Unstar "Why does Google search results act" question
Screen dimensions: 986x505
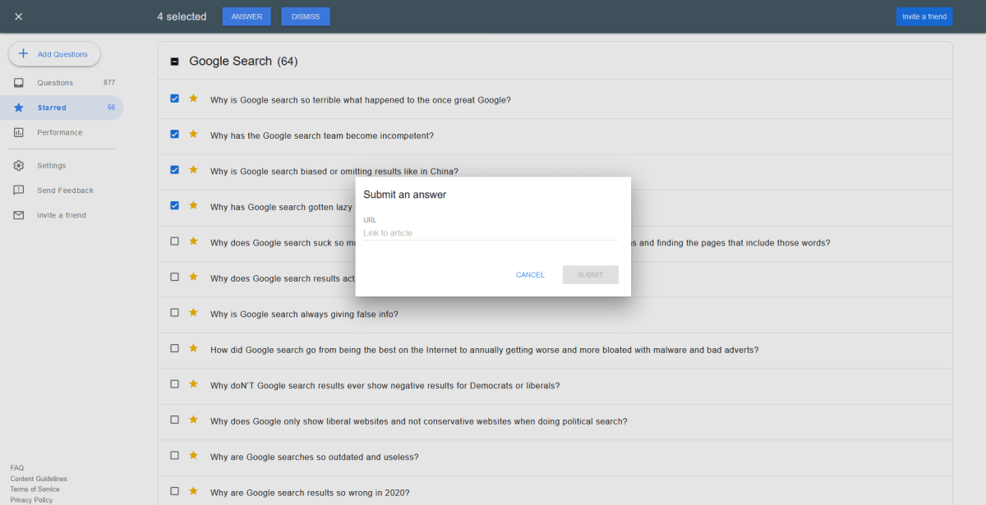pyautogui.click(x=194, y=277)
